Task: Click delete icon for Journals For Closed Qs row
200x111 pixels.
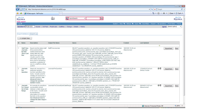Action: pyautogui.click(x=161, y=85)
